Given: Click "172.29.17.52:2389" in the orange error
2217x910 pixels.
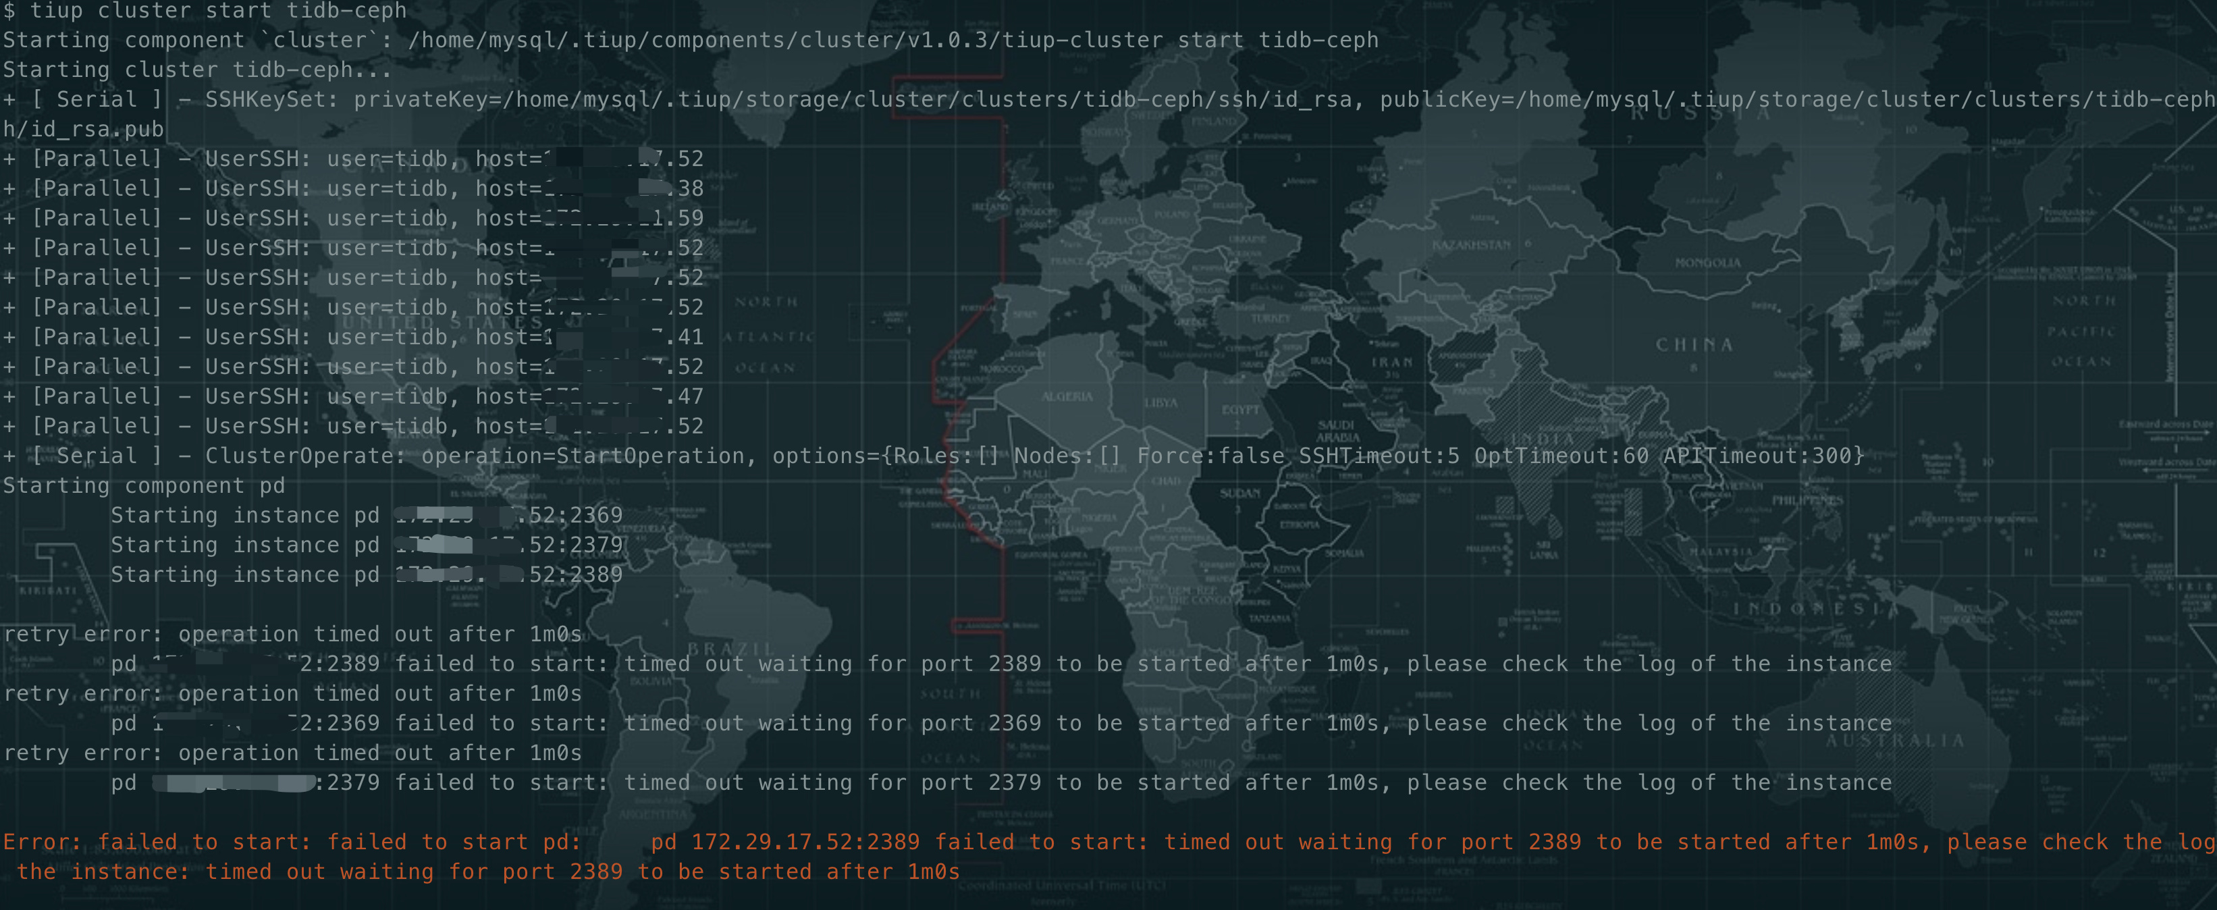Looking at the screenshot, I should click(805, 843).
